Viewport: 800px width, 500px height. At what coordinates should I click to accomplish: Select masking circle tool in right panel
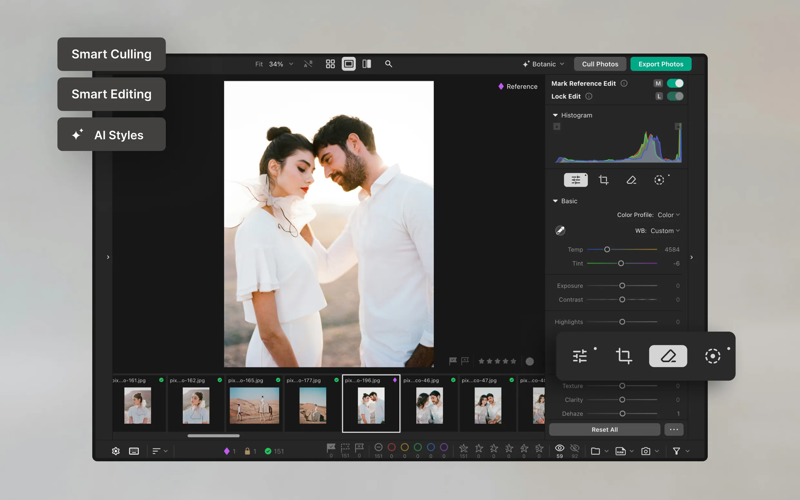tap(659, 180)
